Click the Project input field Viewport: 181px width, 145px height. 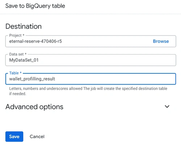91,41
